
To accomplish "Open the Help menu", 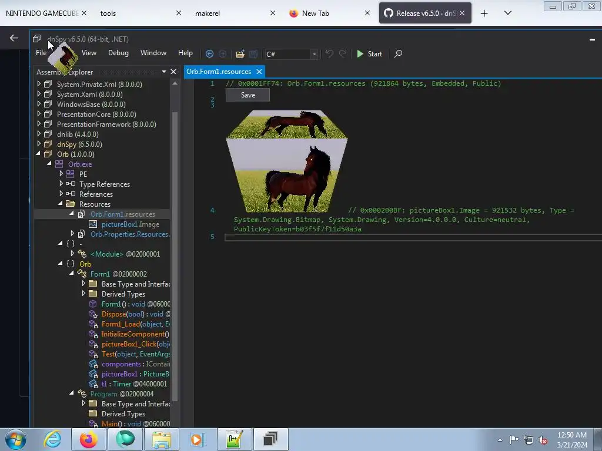I will 185,53.
